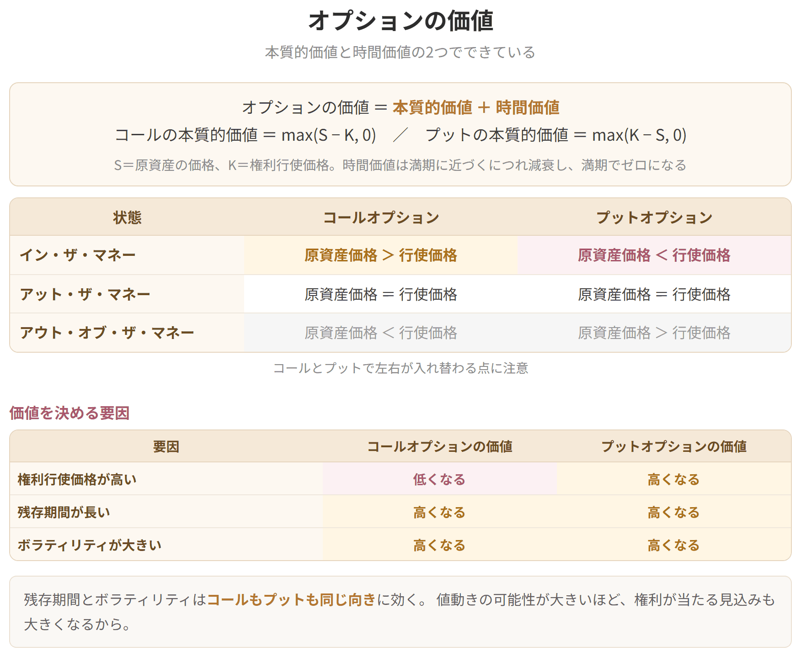Click call cell 原資産価格 > 行使価格 in イン・ザ・マネー row
The width and height of the screenshot is (801, 657).
point(381,255)
